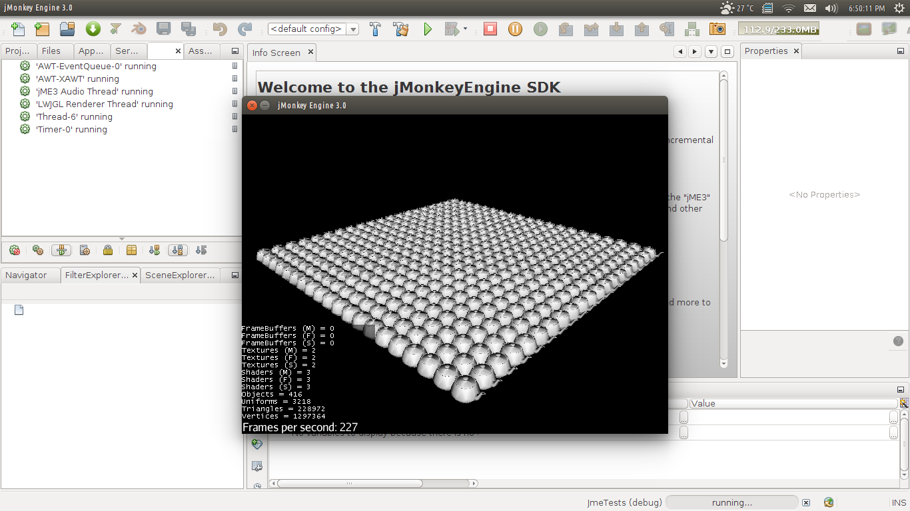Click the expander handle under the threads list
Screen dimensions: 910x511
point(121,238)
